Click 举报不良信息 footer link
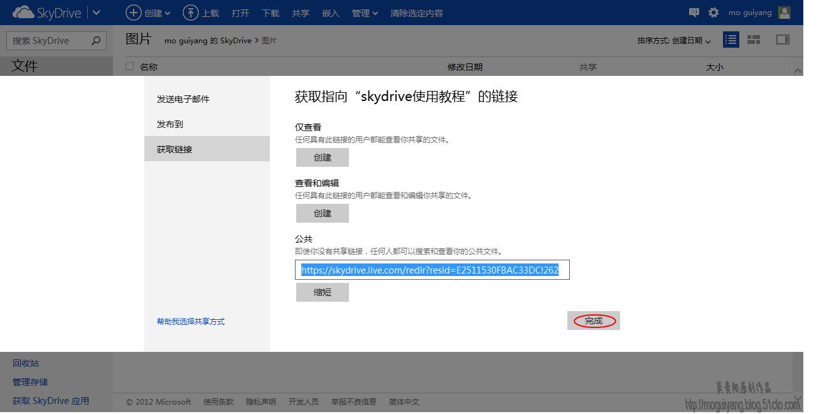The height and width of the screenshot is (414, 819). [354, 402]
